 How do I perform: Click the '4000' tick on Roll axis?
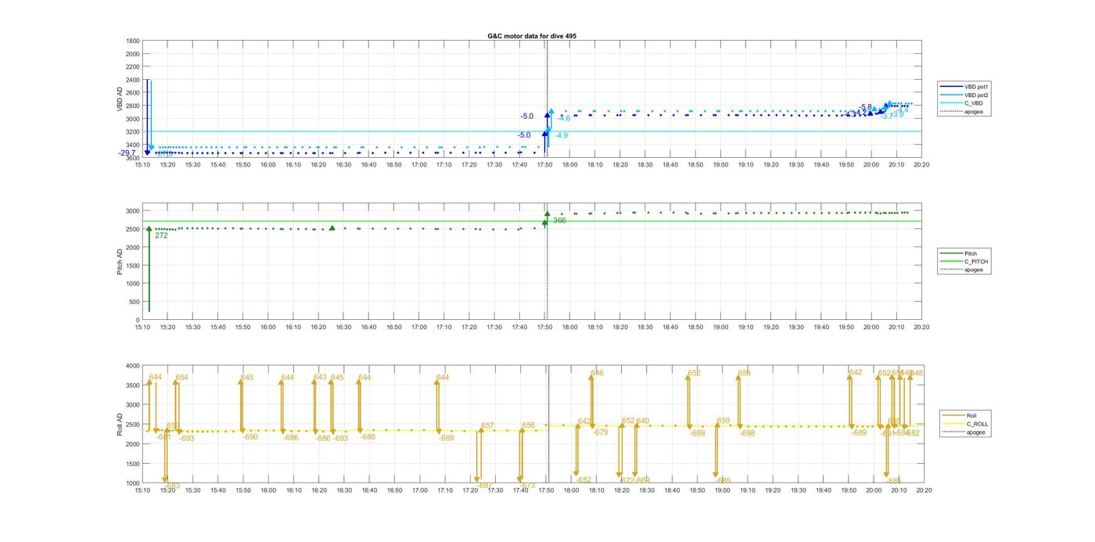133,365
